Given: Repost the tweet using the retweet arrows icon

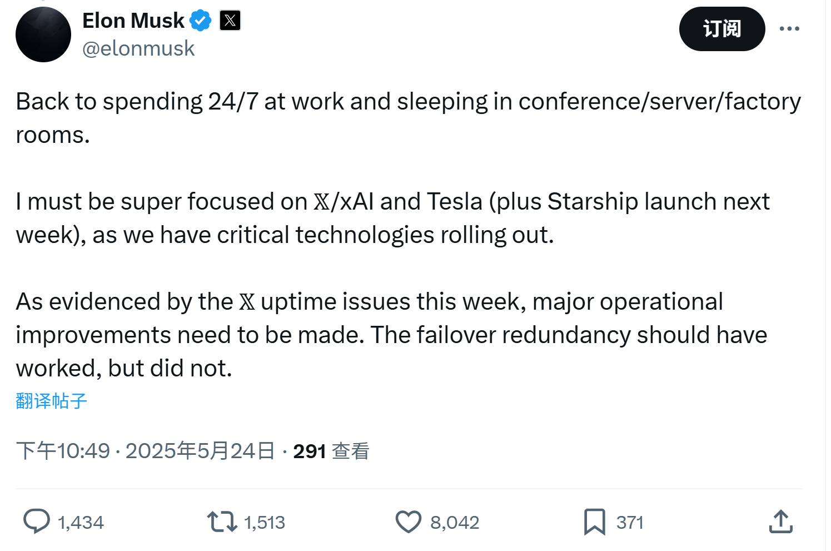Looking at the screenshot, I should click(222, 522).
